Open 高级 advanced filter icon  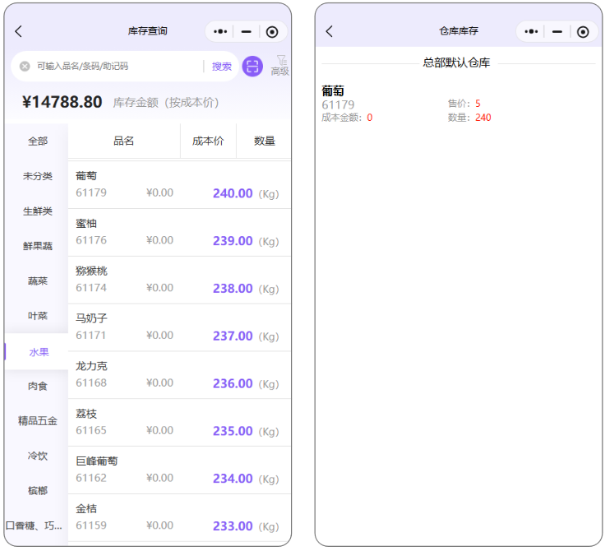[280, 65]
